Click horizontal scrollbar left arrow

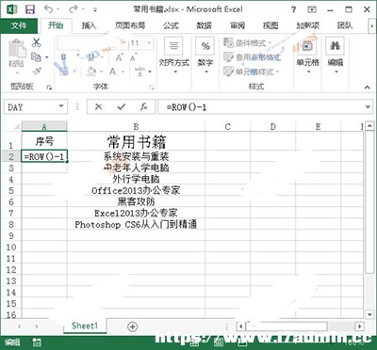click(241, 326)
